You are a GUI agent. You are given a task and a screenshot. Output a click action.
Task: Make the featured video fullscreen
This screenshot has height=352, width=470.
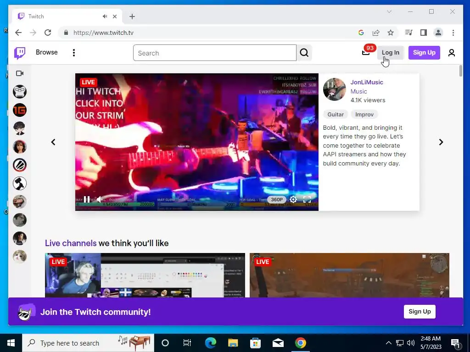click(307, 199)
